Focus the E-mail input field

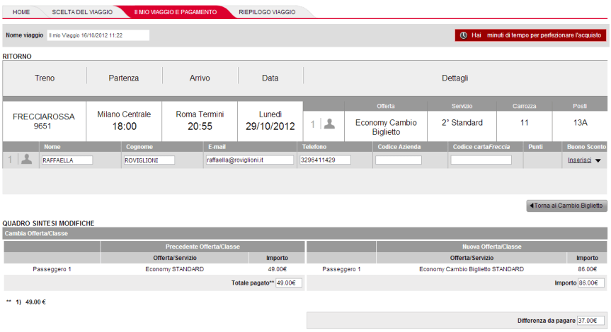point(249,160)
